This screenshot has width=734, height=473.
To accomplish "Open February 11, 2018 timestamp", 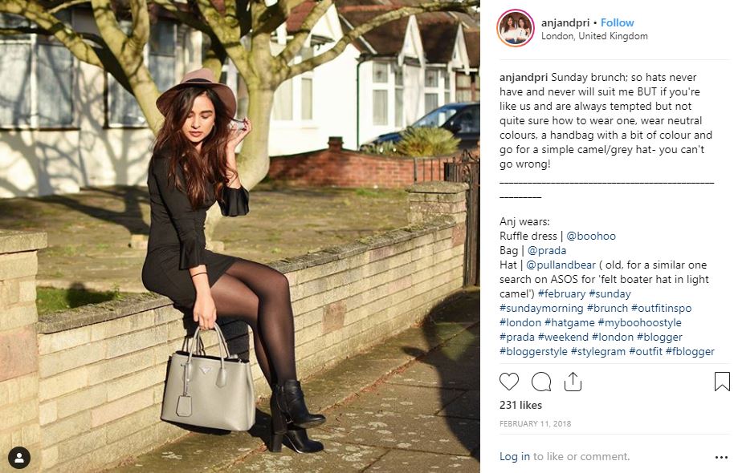I will pos(535,424).
